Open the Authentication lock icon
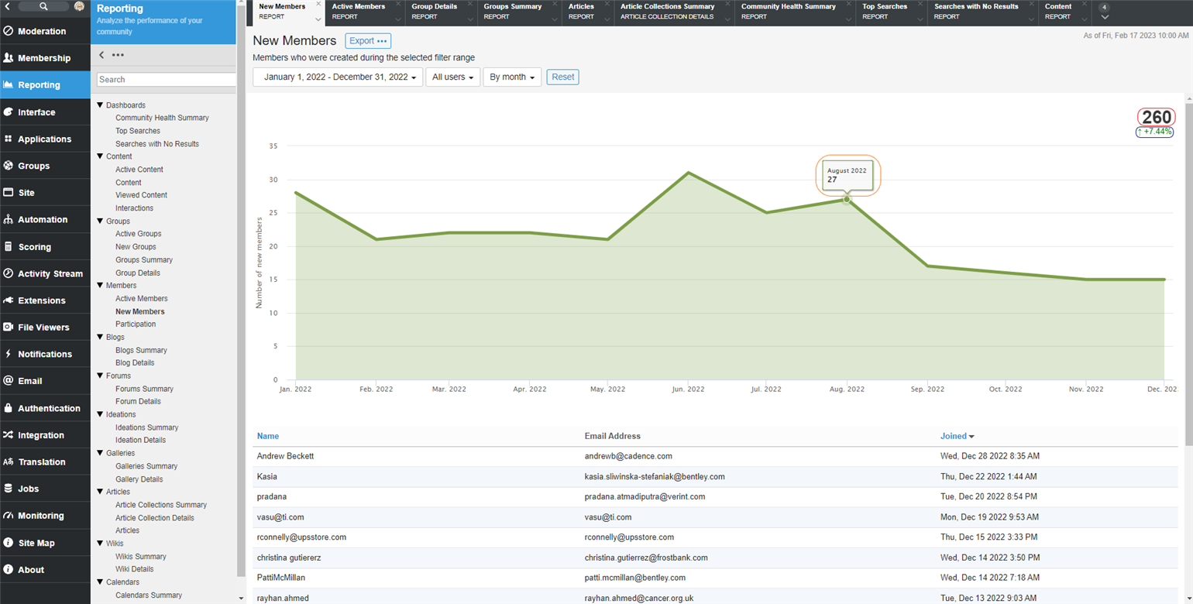Screen dimensions: 1193x604 click(x=9, y=408)
